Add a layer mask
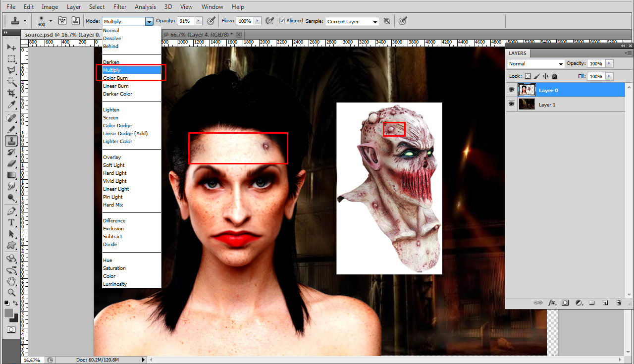Screen dimensions: 634x364 point(565,302)
